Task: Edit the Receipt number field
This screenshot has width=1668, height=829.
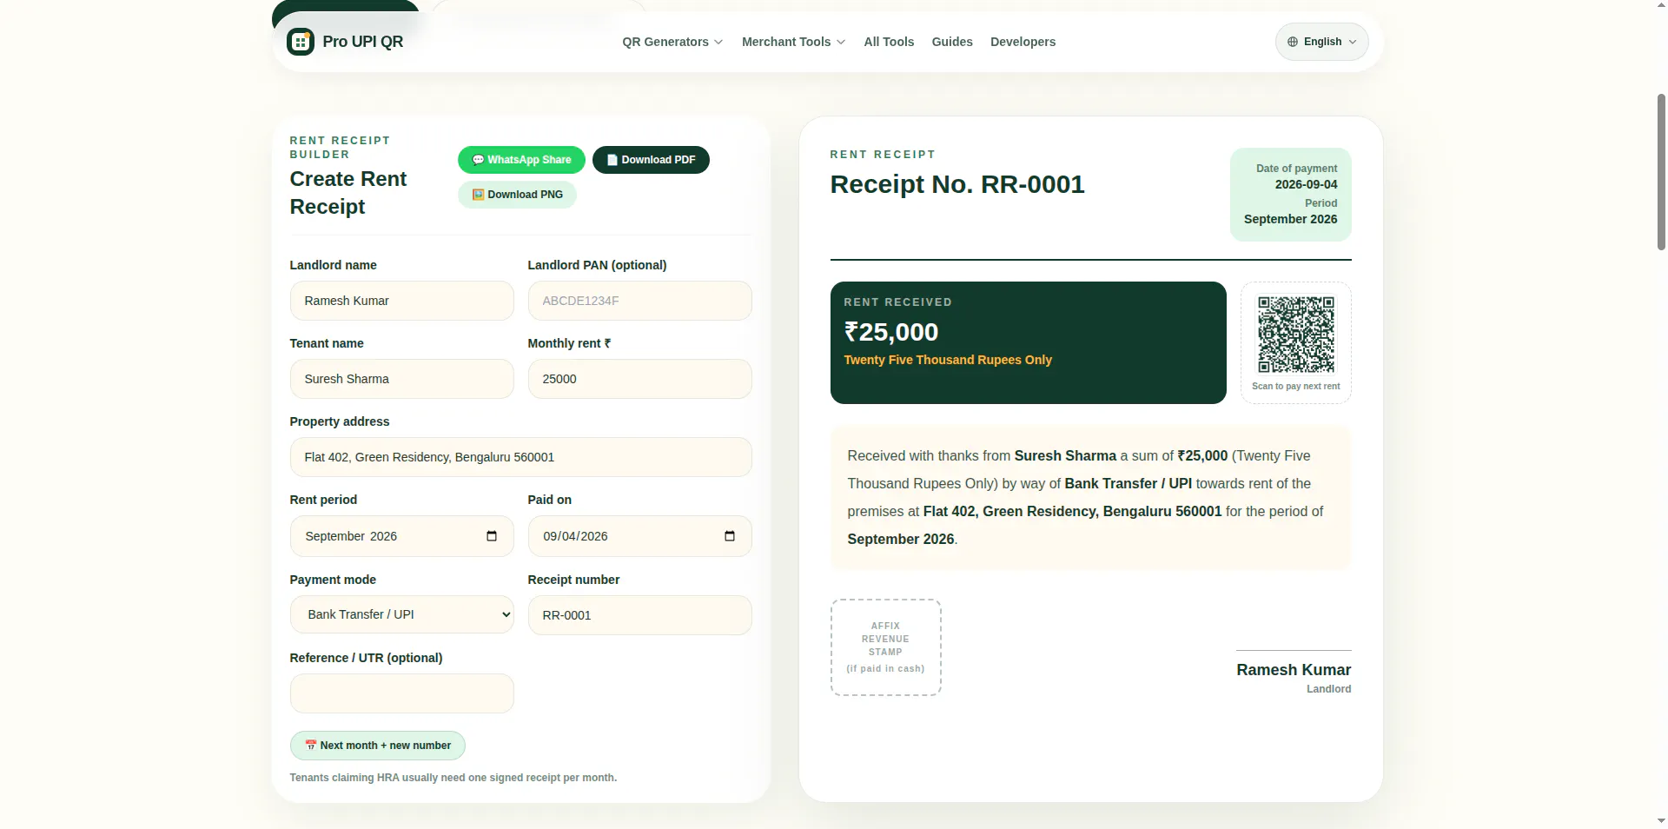Action: [639, 615]
